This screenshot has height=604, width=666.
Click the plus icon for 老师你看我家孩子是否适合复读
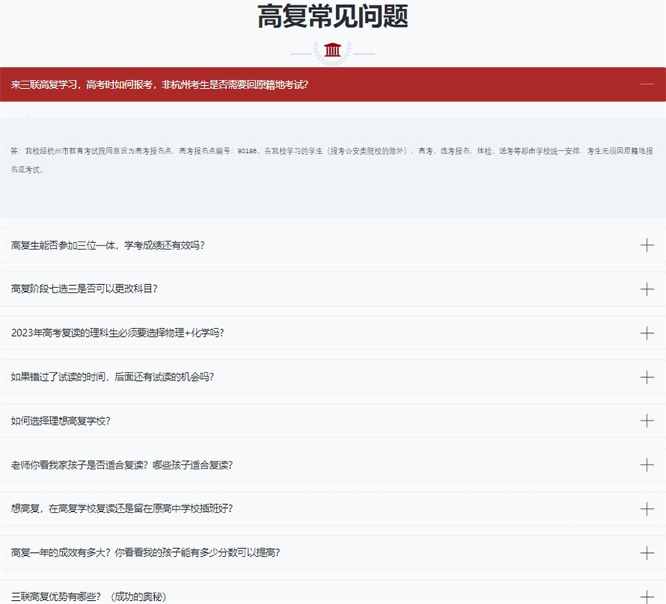pyautogui.click(x=647, y=465)
